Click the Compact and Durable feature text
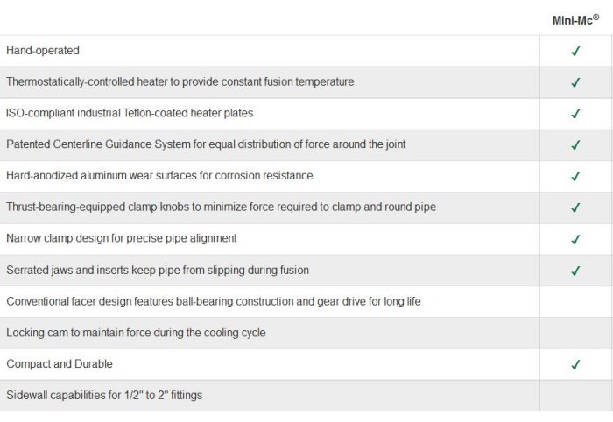 coord(60,364)
